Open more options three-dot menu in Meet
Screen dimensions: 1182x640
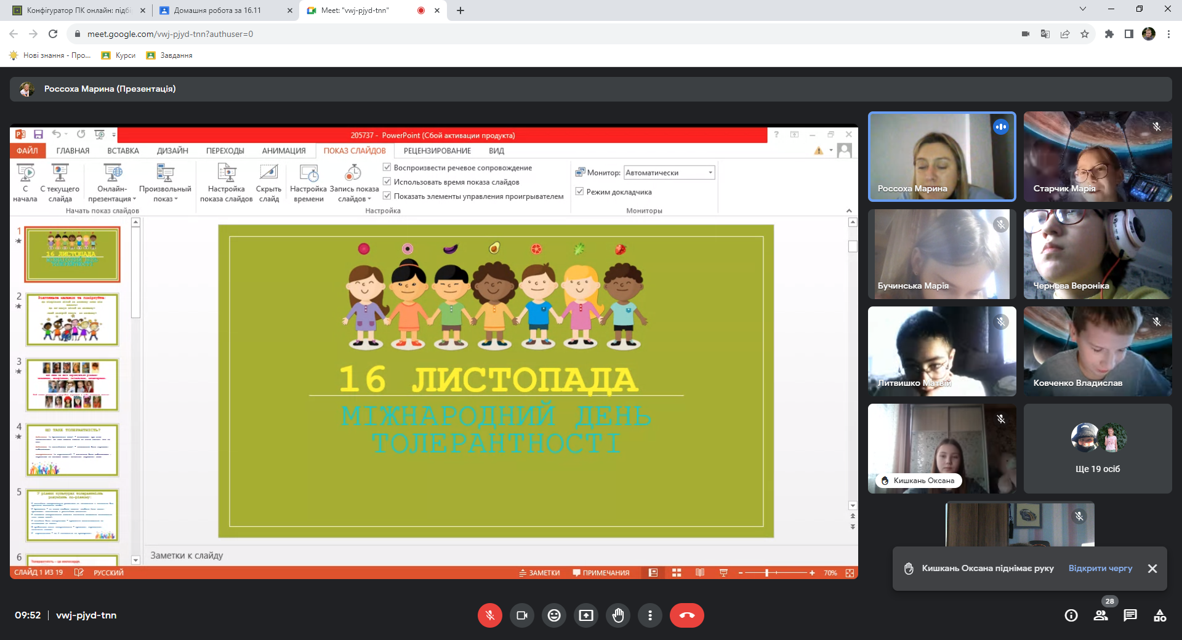tap(650, 615)
